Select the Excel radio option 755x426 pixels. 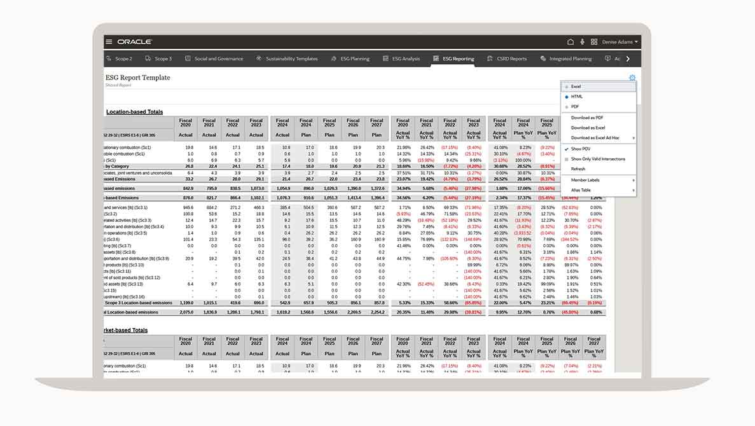tap(566, 86)
